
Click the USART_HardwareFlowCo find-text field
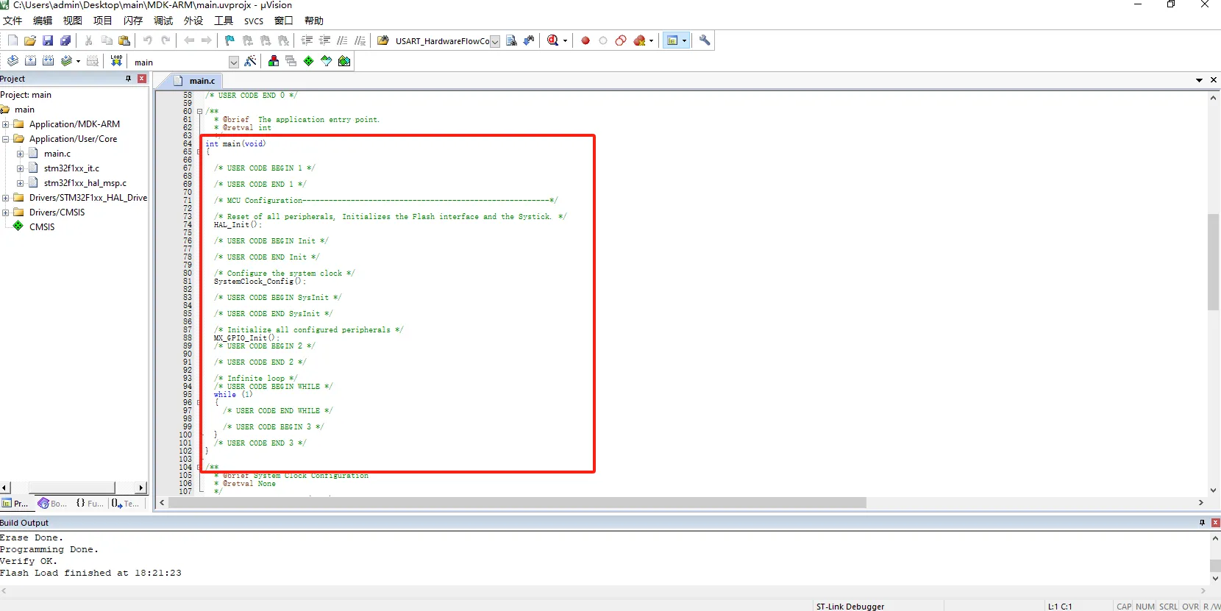point(441,41)
